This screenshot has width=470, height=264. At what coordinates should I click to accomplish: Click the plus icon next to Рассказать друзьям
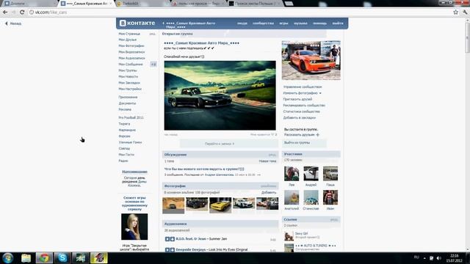[x=318, y=135]
